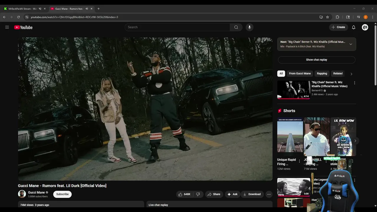Click the Create button

tap(338, 27)
